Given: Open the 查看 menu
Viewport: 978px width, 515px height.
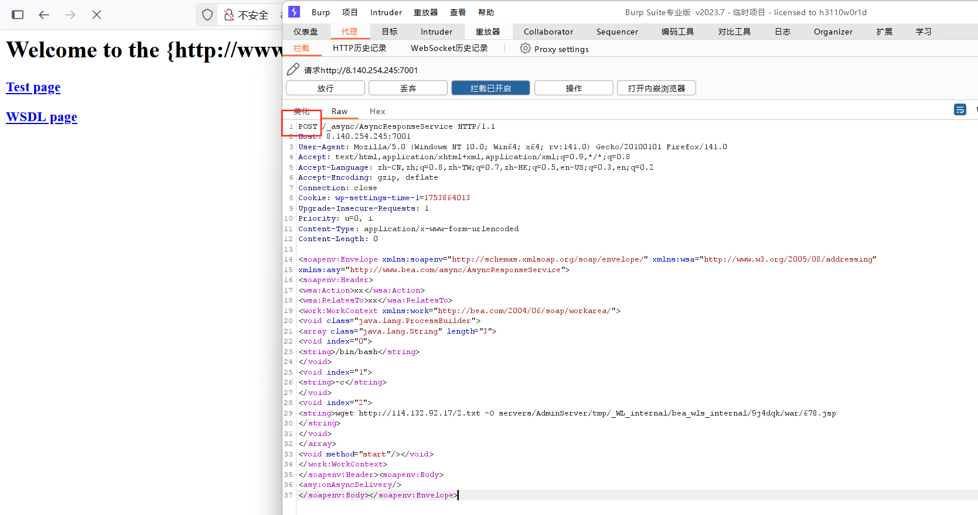Looking at the screenshot, I should 458,12.
